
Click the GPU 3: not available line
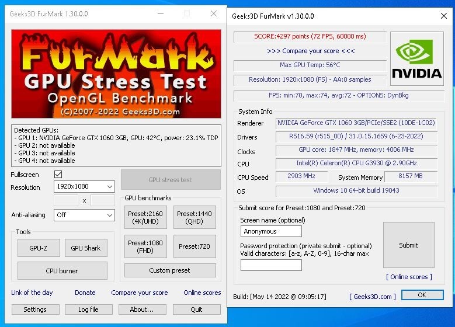coord(45,153)
